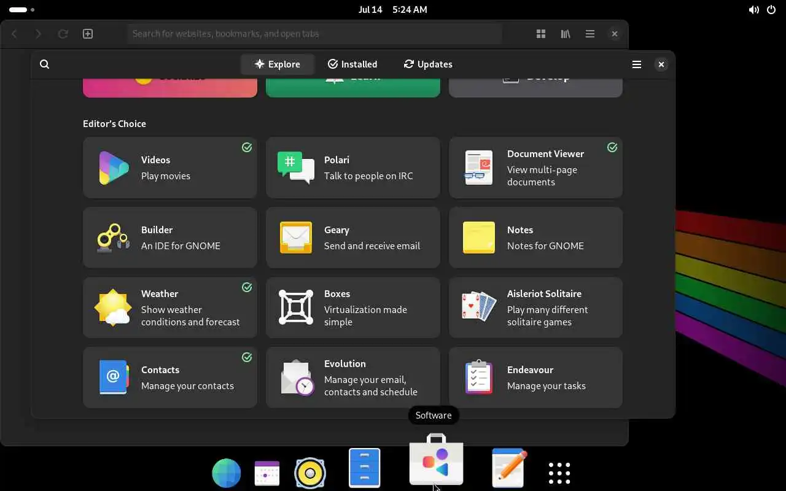This screenshot has height=491, width=786.
Task: Go forward in the web browser
Action: point(38,34)
